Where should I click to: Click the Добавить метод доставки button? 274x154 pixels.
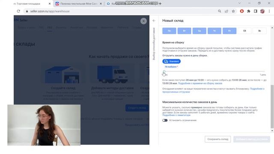pos(252,139)
